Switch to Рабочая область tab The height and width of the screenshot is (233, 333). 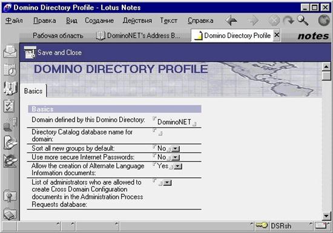(x=58, y=36)
